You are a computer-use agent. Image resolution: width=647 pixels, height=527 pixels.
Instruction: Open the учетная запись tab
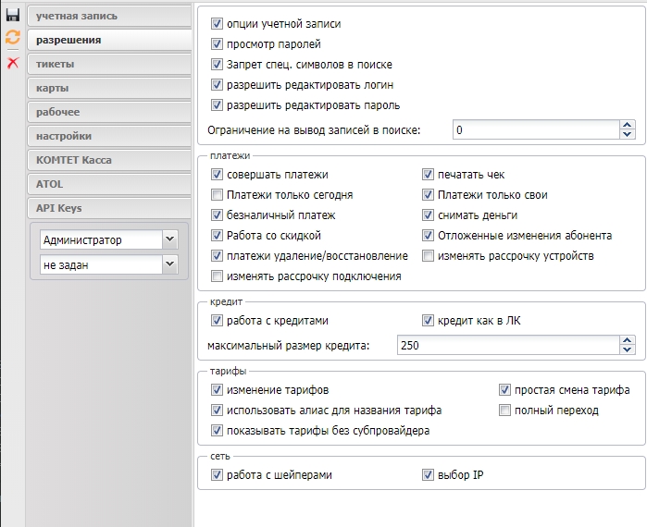pyautogui.click(x=108, y=16)
